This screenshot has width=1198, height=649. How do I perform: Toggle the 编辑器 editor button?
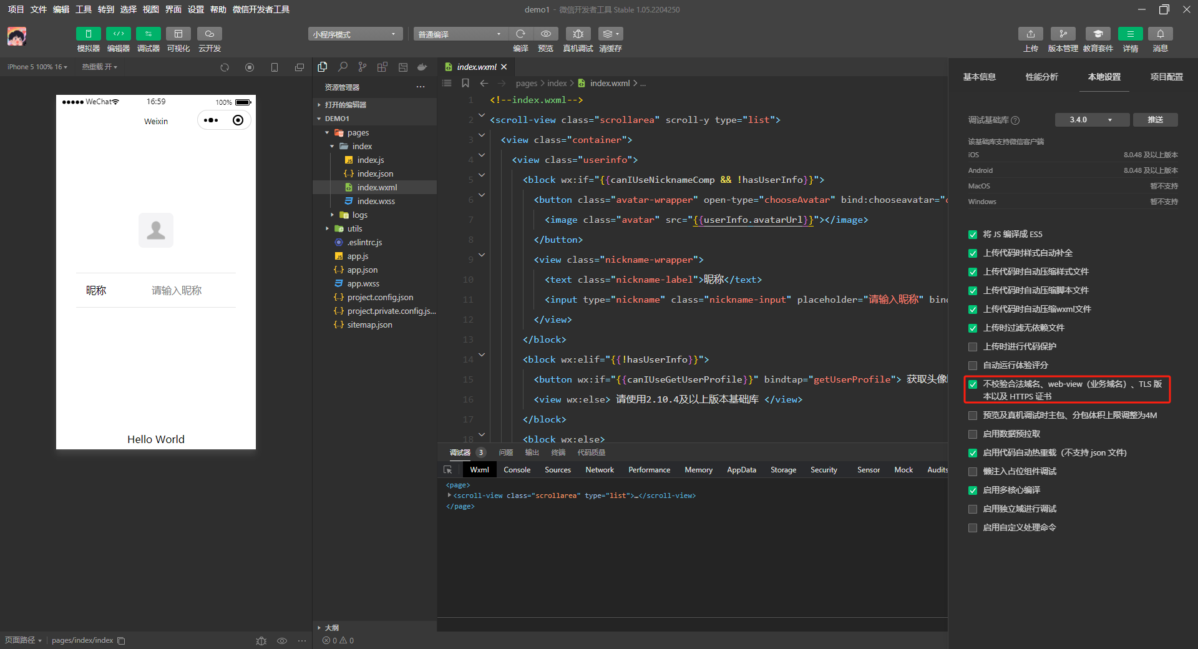tap(118, 34)
